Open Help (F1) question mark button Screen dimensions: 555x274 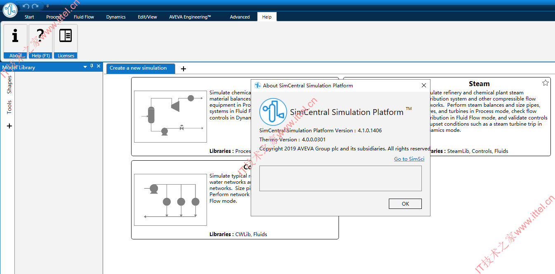[41, 41]
